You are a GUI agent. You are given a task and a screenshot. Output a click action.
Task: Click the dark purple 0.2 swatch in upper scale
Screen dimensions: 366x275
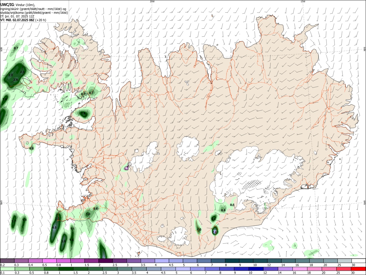(x=7, y=261)
